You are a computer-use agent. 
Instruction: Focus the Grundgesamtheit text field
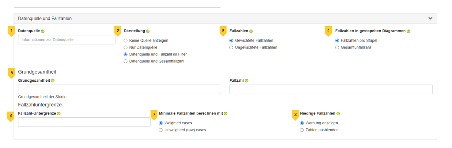[119, 89]
